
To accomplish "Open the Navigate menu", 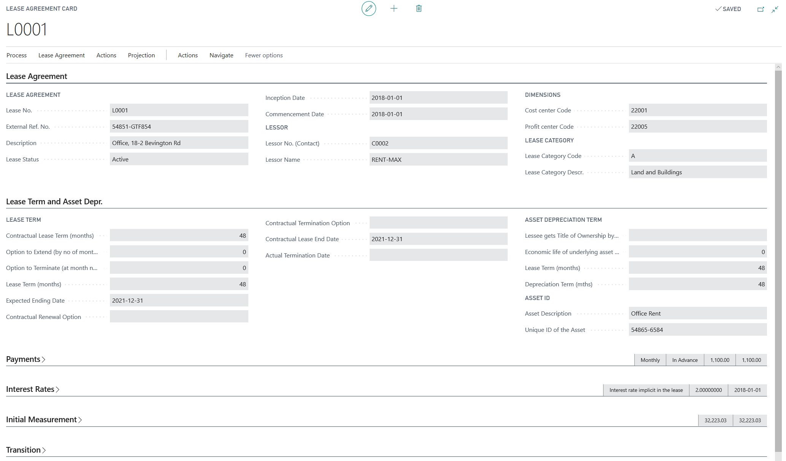I will [x=221, y=55].
